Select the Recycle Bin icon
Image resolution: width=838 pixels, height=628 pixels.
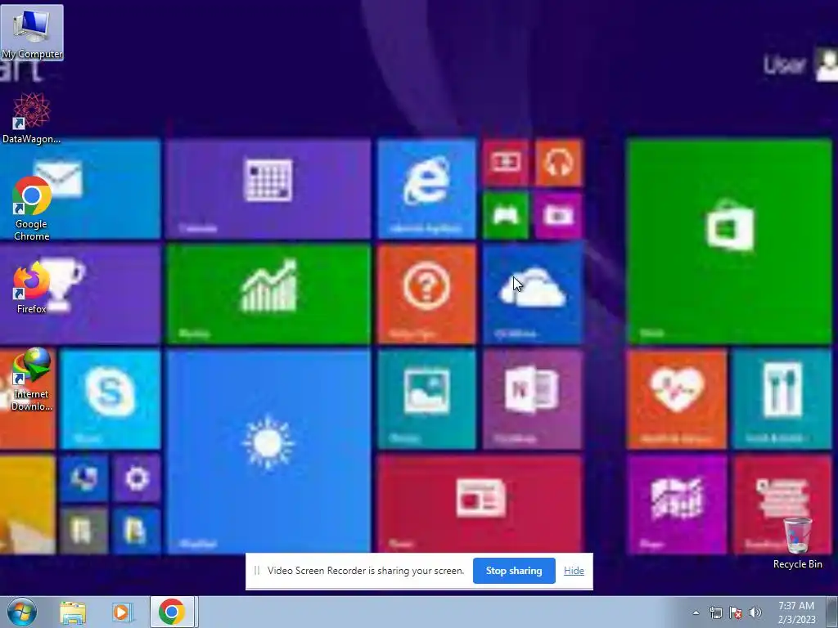pos(797,543)
